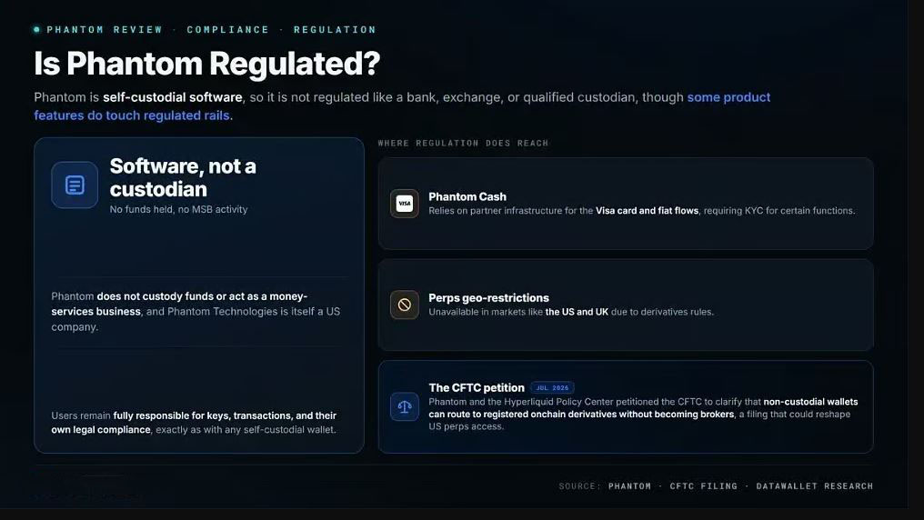Screen dimensions: 924x520
Task: Click the Visa card icon
Action: click(404, 203)
